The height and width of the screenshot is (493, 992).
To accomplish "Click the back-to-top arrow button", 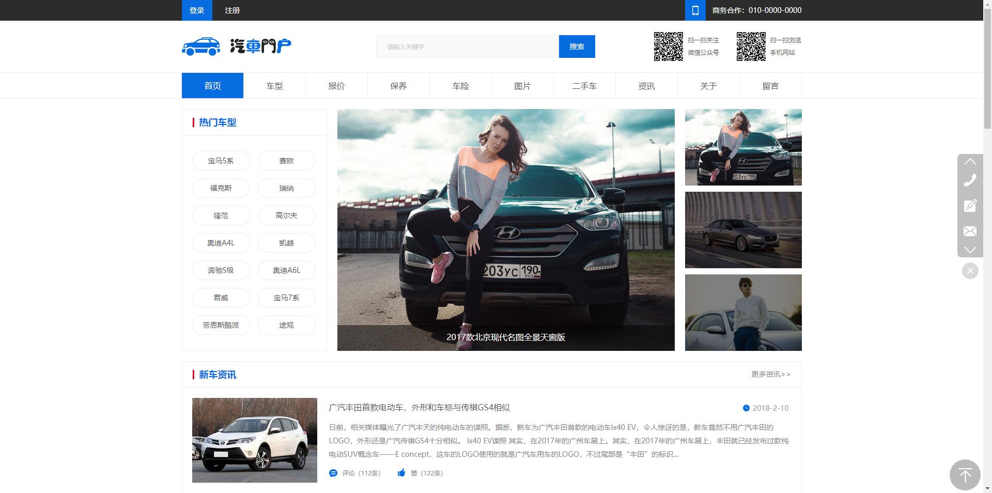I will click(965, 474).
